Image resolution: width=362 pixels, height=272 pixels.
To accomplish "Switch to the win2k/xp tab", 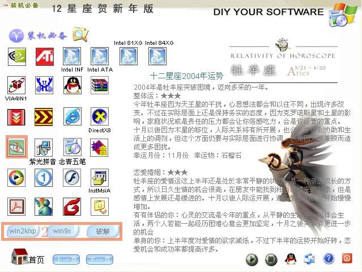I will pos(23,231).
